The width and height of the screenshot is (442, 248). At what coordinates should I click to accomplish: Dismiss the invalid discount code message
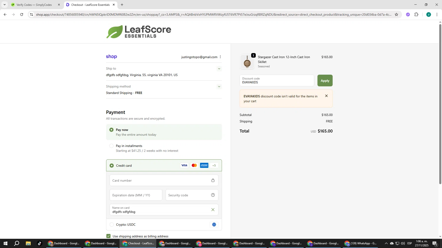(326, 96)
